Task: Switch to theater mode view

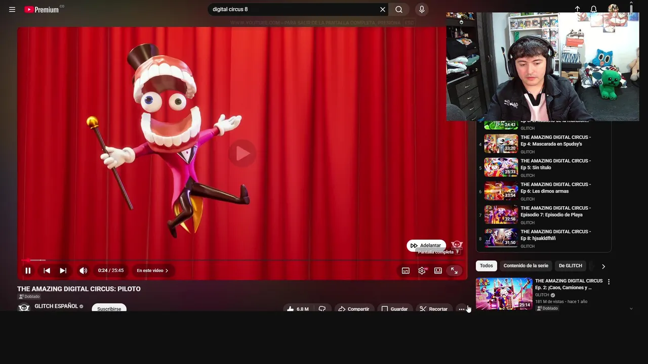Action: click(438, 270)
